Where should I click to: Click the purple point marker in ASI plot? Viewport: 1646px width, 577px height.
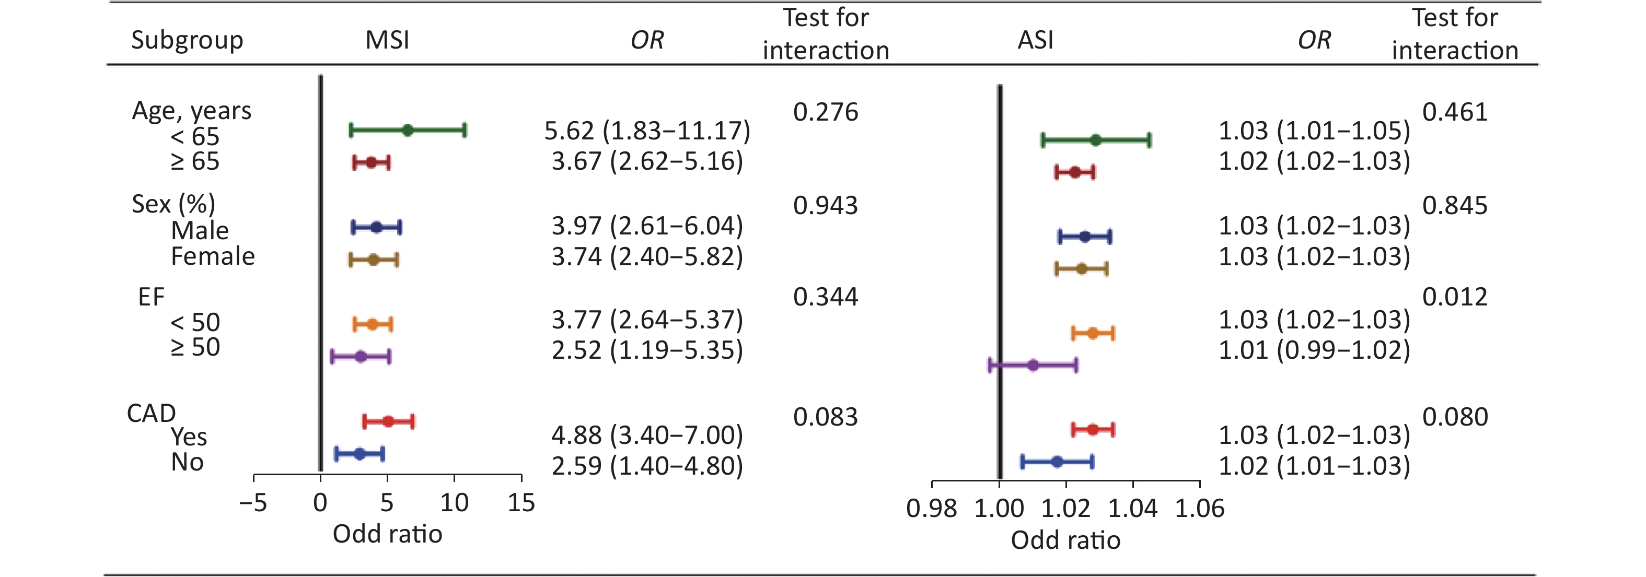tap(1033, 365)
